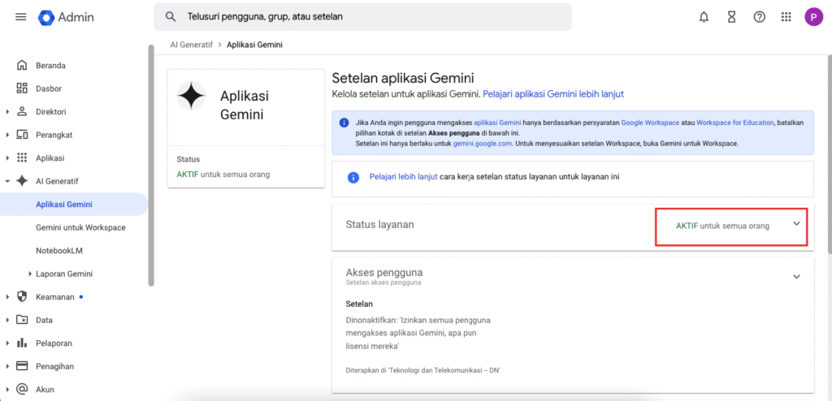
Task: Open the Google apps grid
Action: click(x=786, y=17)
